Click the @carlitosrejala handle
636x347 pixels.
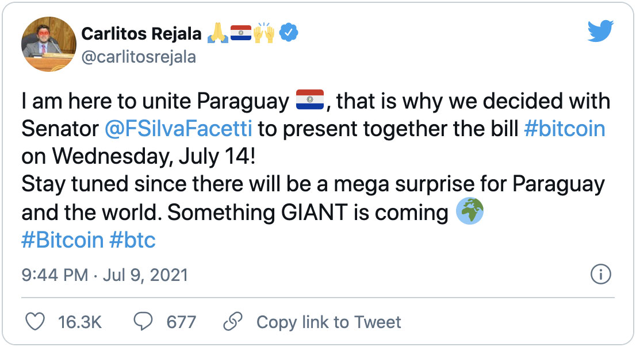[x=139, y=57]
